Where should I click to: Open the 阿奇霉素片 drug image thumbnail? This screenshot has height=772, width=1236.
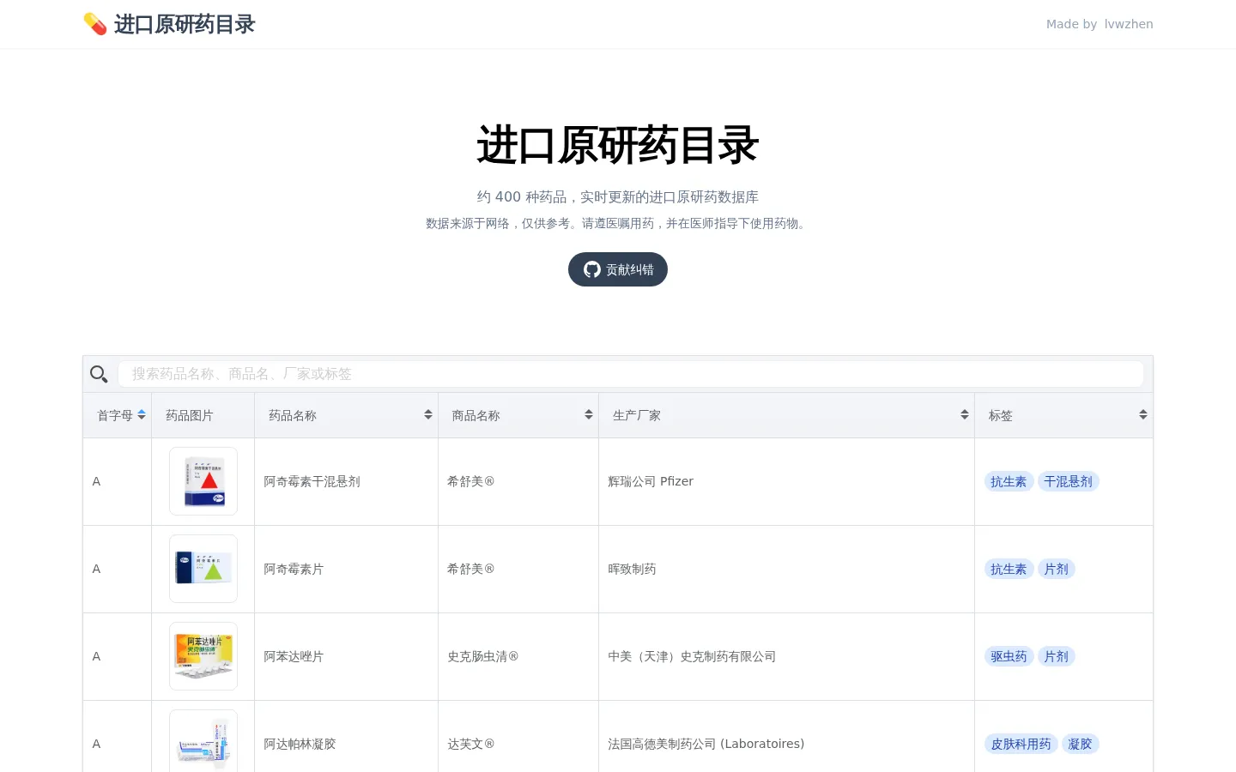coord(203,569)
